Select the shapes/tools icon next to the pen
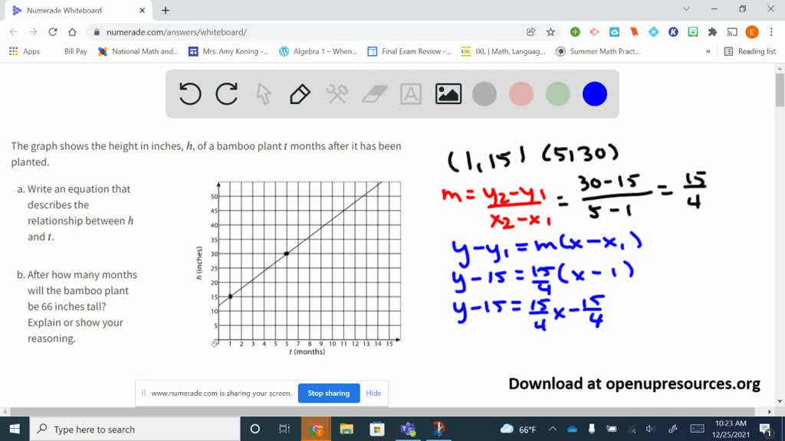The width and height of the screenshot is (785, 441). [336, 93]
